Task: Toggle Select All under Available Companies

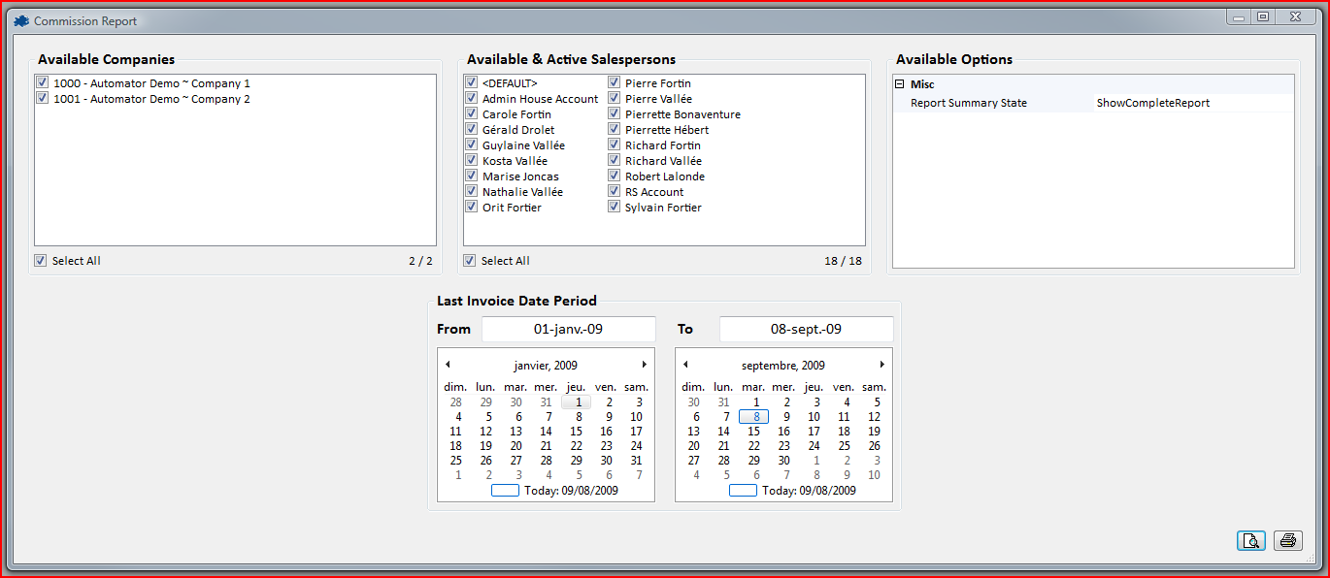Action: pos(41,261)
